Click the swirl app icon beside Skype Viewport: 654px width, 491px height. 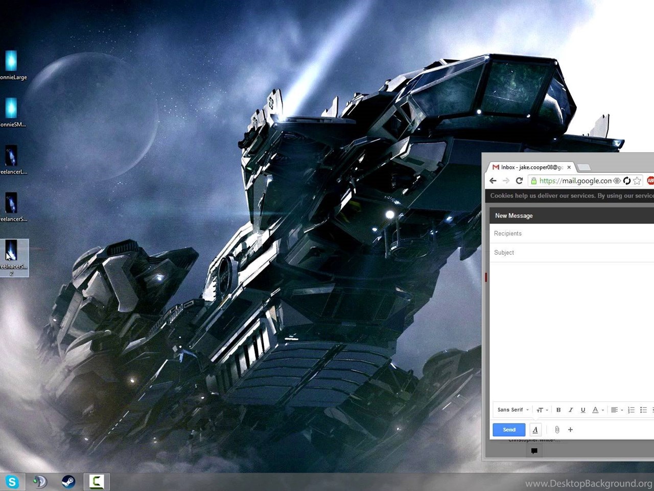tap(40, 482)
